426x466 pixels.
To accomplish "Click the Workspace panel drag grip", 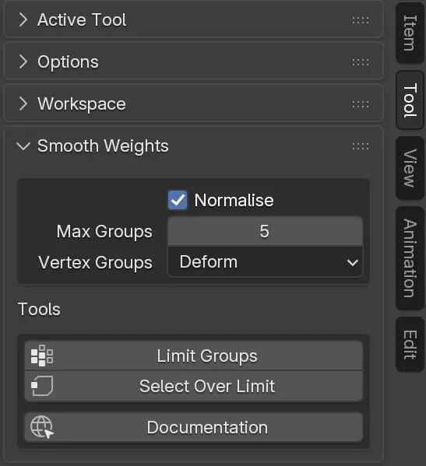I will 361,104.
